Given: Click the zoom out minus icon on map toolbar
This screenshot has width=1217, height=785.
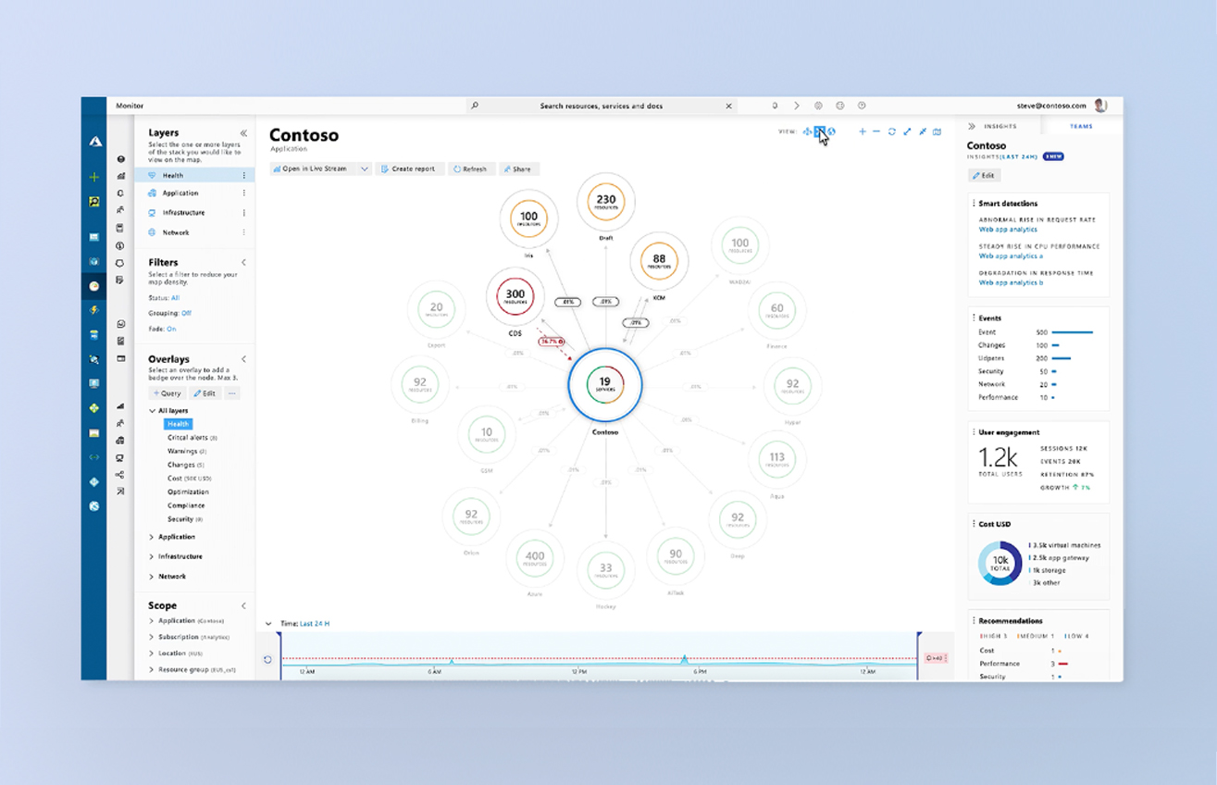Looking at the screenshot, I should 876,131.
